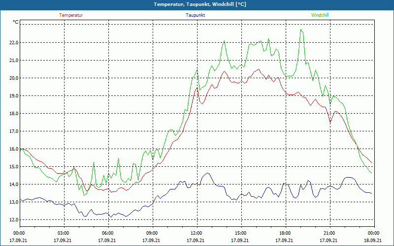Click the '03:00' time axis label
This screenshot has width=394, height=246.
coord(64,233)
